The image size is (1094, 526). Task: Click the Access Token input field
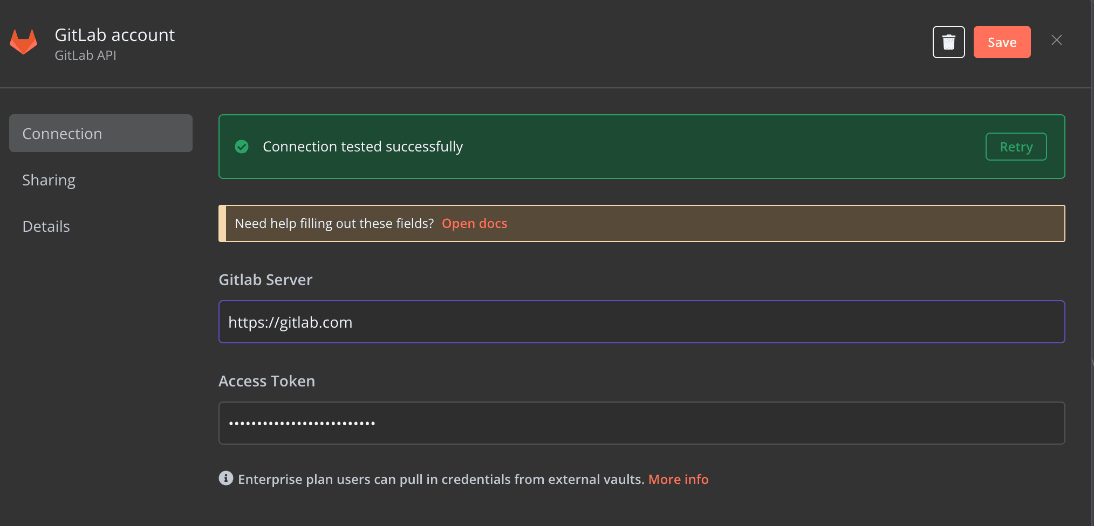(x=641, y=423)
